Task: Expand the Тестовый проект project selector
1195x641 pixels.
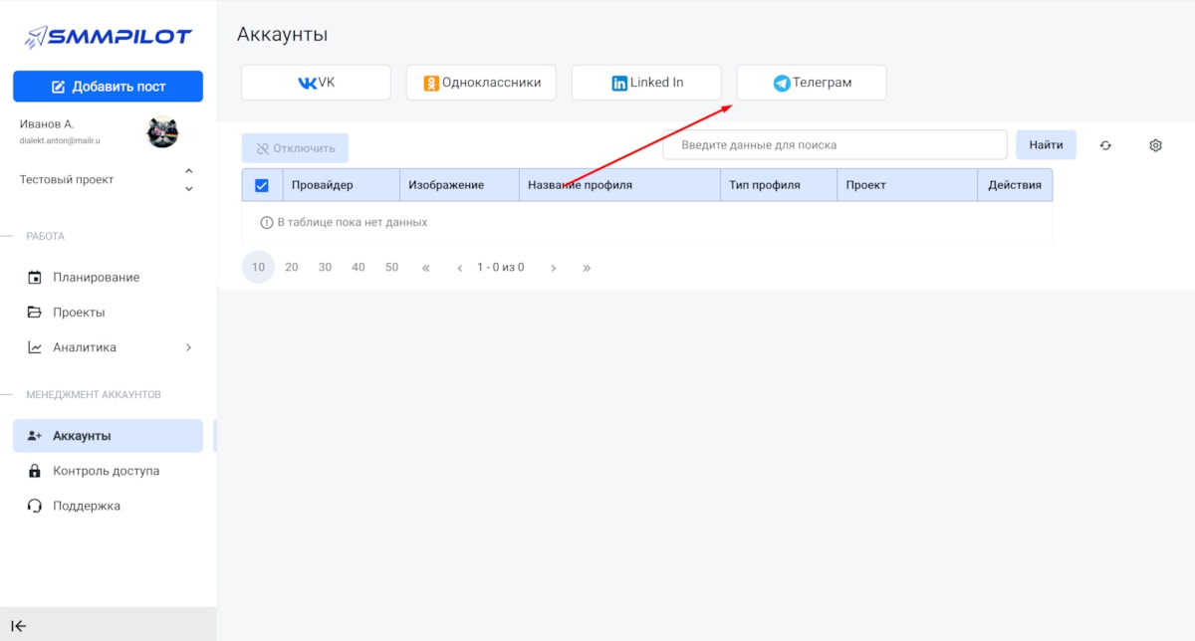Action: pyautogui.click(x=108, y=180)
